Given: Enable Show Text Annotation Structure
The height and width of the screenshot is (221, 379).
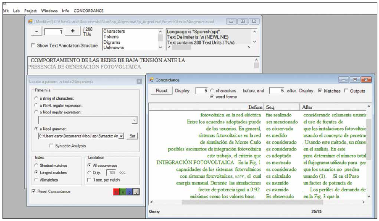Looking at the screenshot, I should point(34,46).
